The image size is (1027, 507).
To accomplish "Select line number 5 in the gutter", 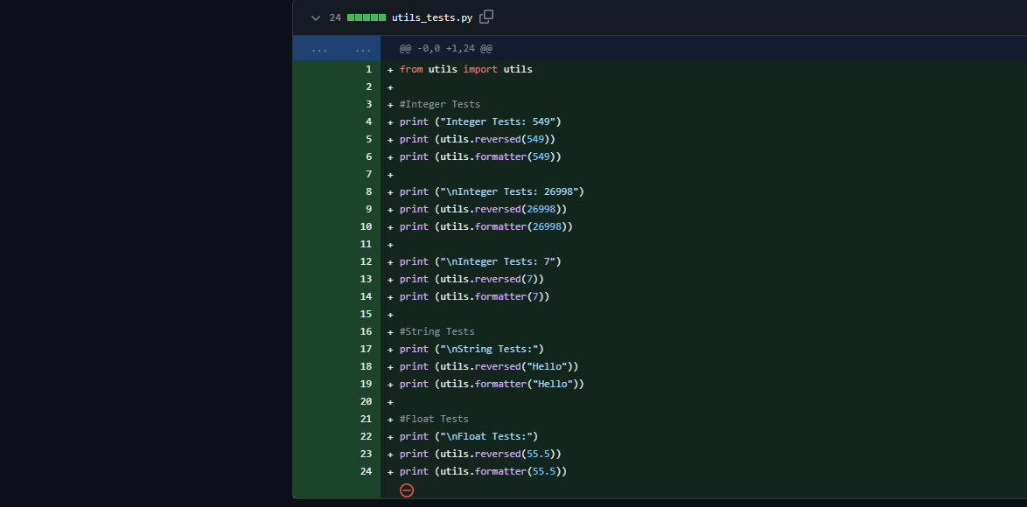I will [x=368, y=139].
